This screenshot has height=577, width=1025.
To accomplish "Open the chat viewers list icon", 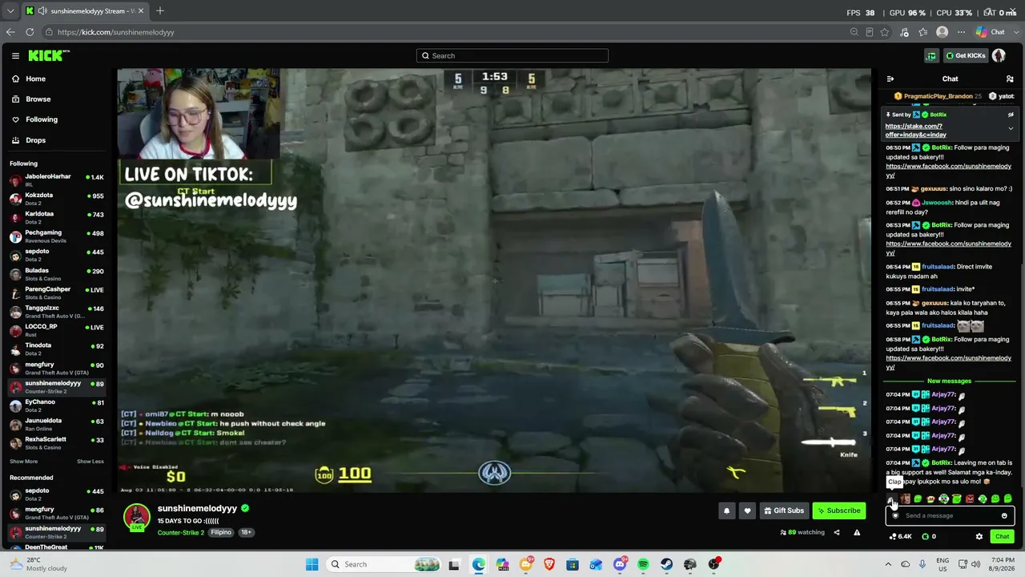I will 1010,79.
